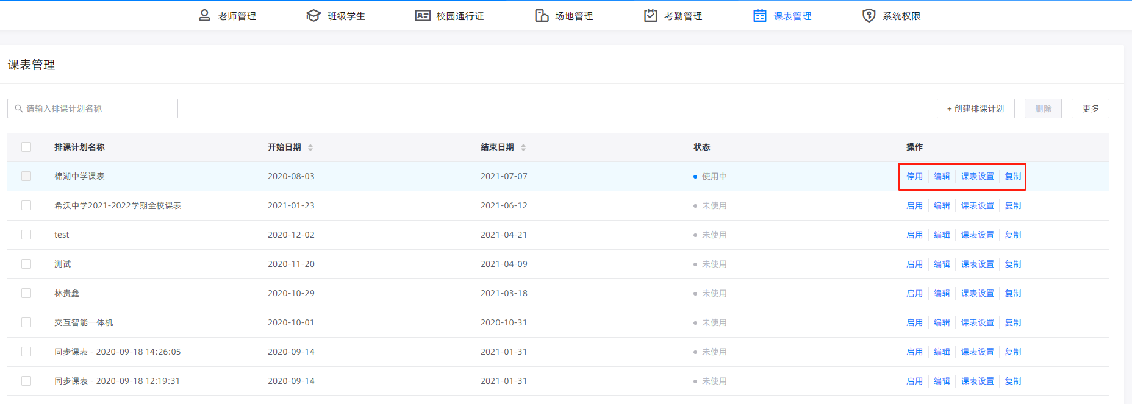Screen dimensions: 1132x404
Task: Click the 创建排课计划 button
Action: point(975,108)
